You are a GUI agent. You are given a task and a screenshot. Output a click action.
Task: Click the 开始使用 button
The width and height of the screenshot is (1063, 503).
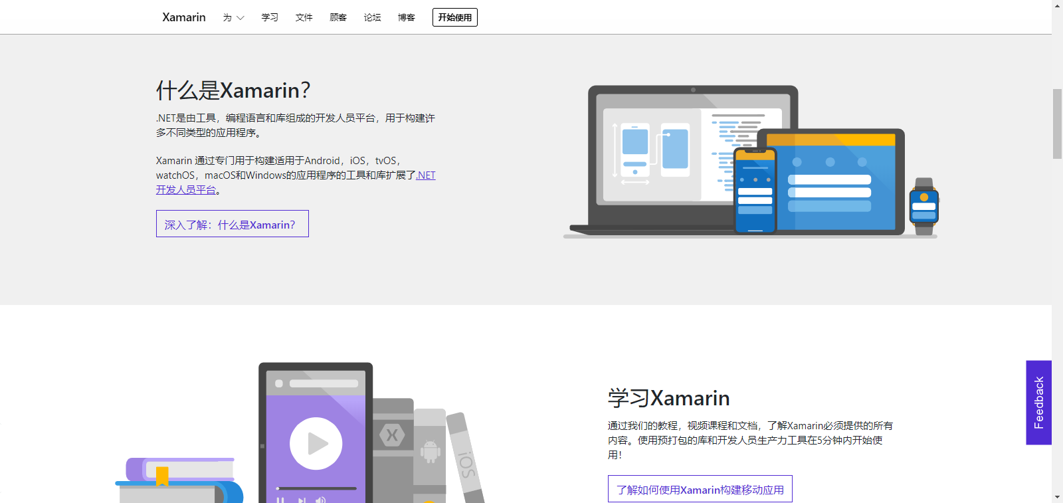tap(455, 17)
